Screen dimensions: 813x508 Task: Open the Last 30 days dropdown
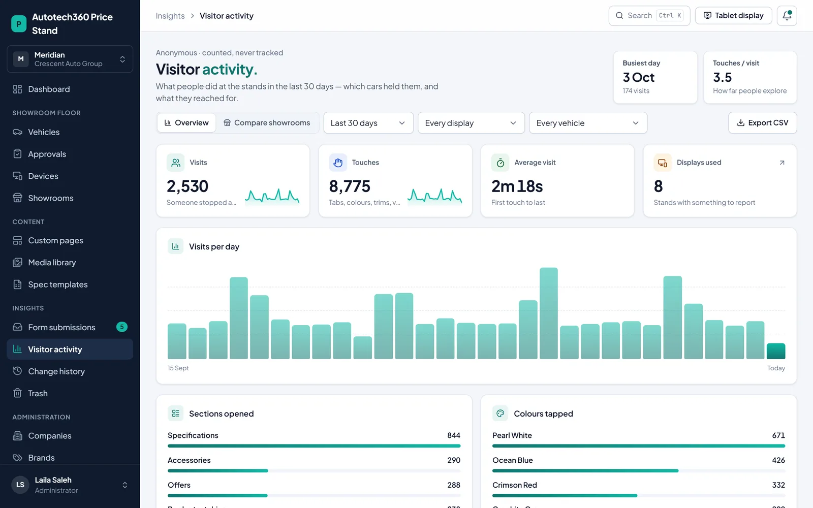[x=368, y=123]
